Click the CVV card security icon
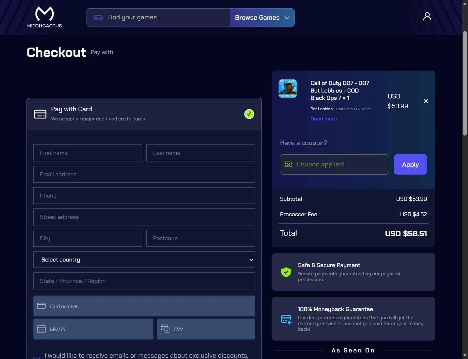Viewport: 468px width, 359px height. (x=165, y=328)
